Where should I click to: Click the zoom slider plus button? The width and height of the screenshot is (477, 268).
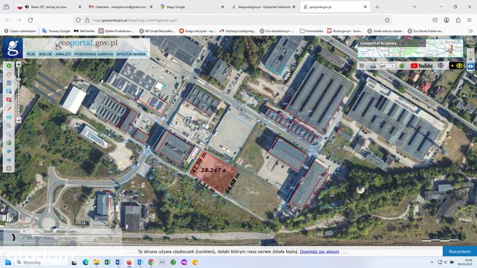click(x=18, y=65)
